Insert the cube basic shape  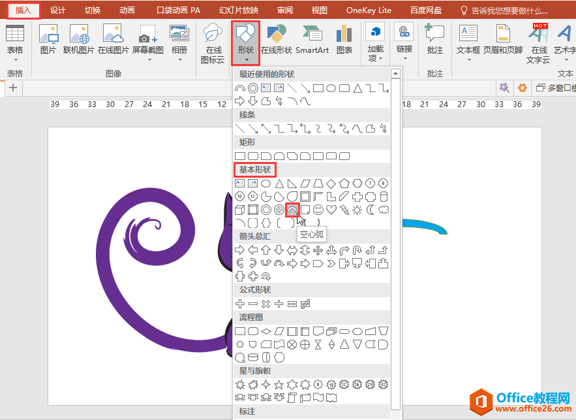(240, 210)
